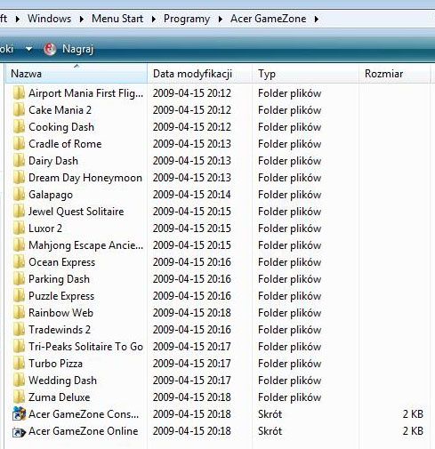Go to Programy in the breadcrumb path
The image size is (435, 449).
pyautogui.click(x=187, y=19)
